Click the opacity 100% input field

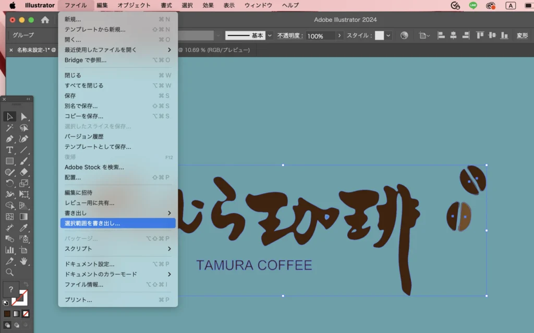pos(320,36)
